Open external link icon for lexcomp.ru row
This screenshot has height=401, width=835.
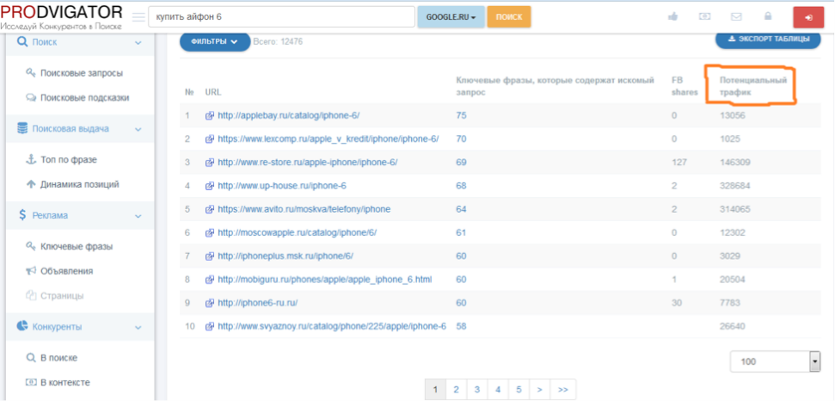[x=209, y=139]
